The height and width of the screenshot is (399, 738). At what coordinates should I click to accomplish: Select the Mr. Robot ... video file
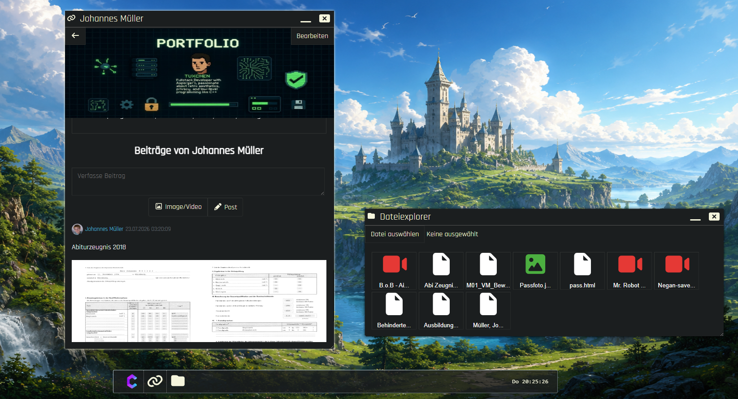[629, 271]
